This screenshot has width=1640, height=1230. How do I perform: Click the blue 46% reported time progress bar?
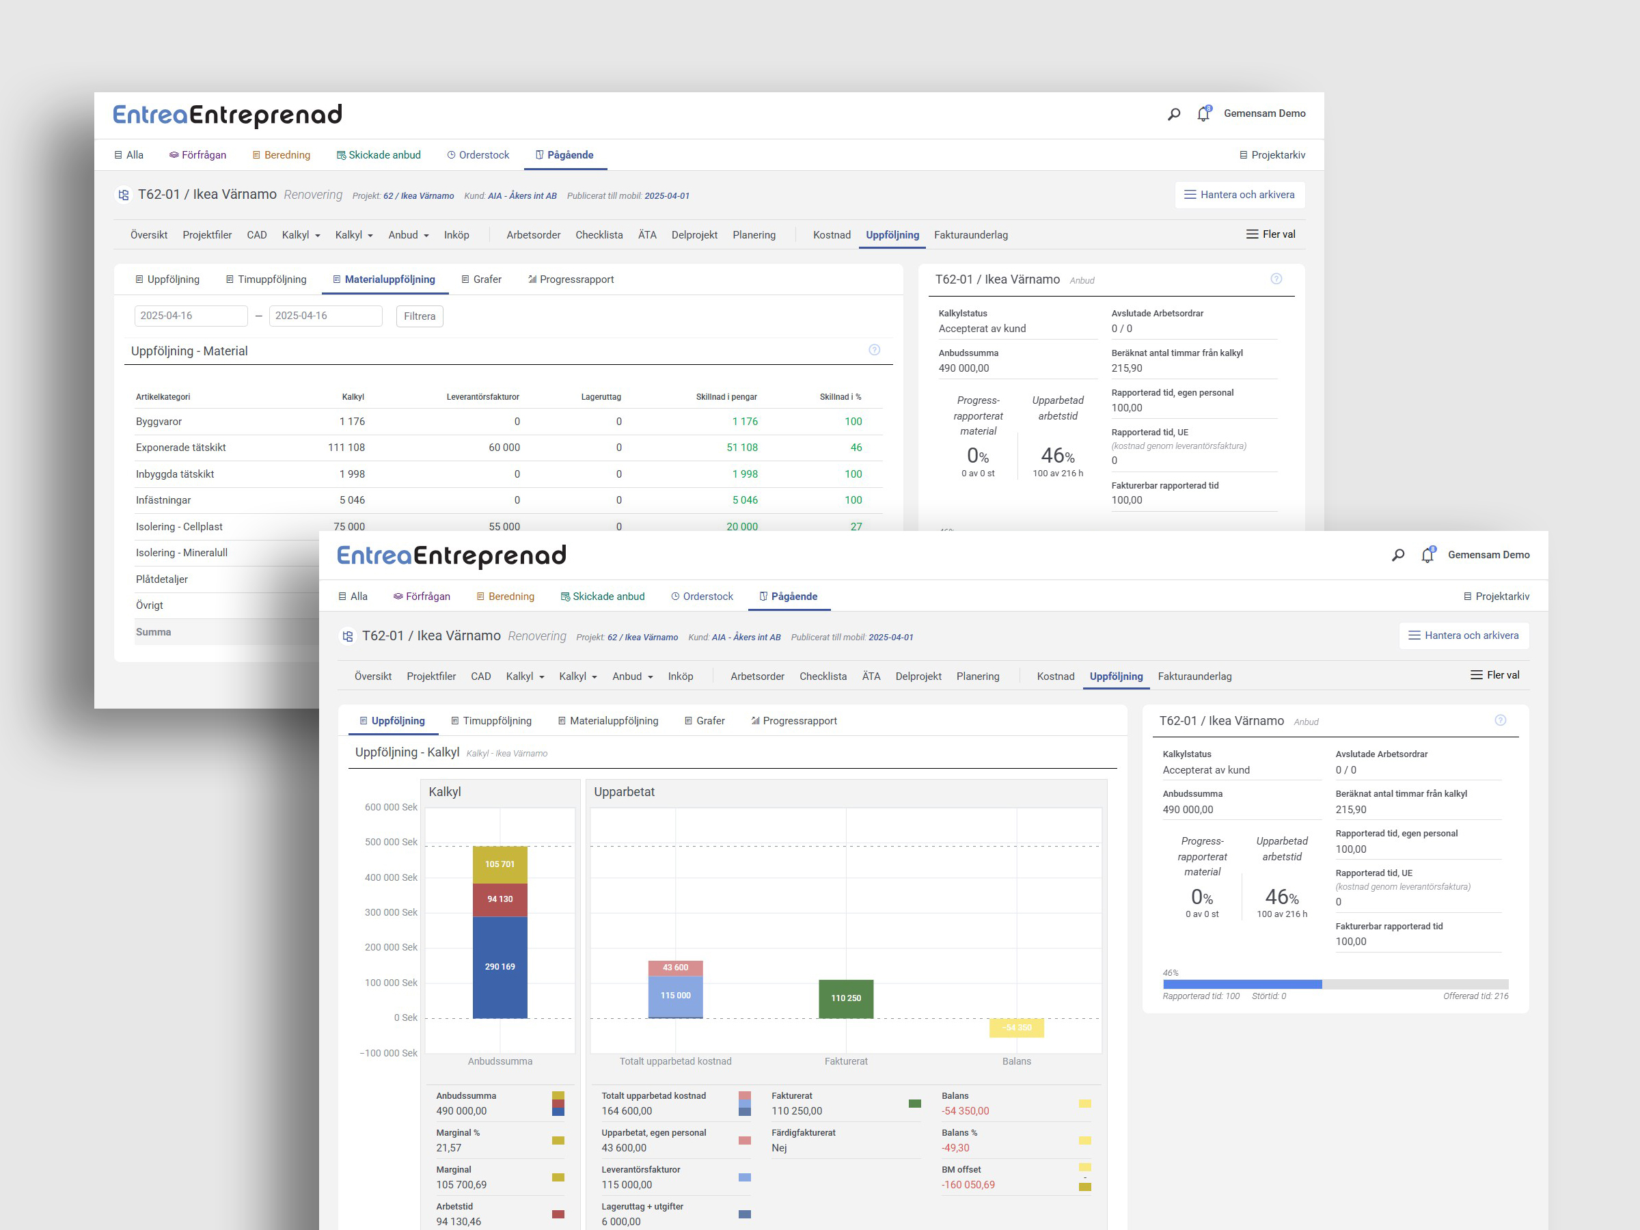pyautogui.click(x=1242, y=984)
